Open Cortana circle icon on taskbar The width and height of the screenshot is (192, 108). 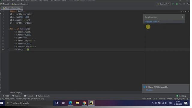[x=57, y=103]
